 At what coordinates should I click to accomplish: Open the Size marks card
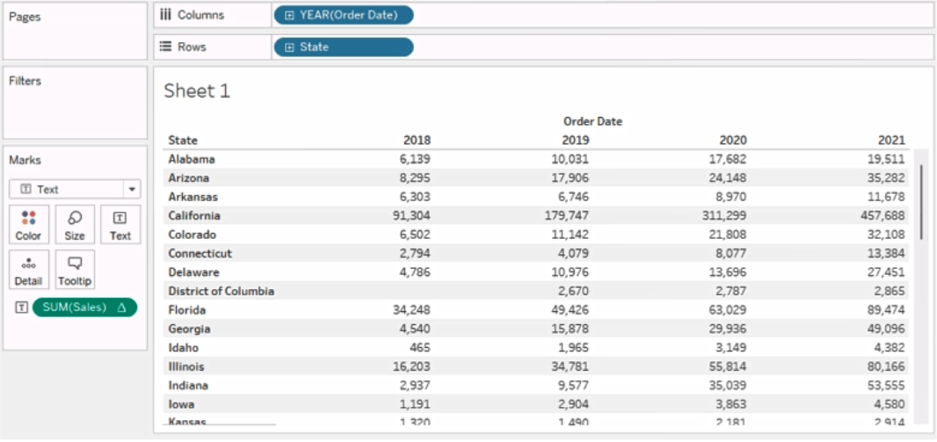(x=75, y=225)
